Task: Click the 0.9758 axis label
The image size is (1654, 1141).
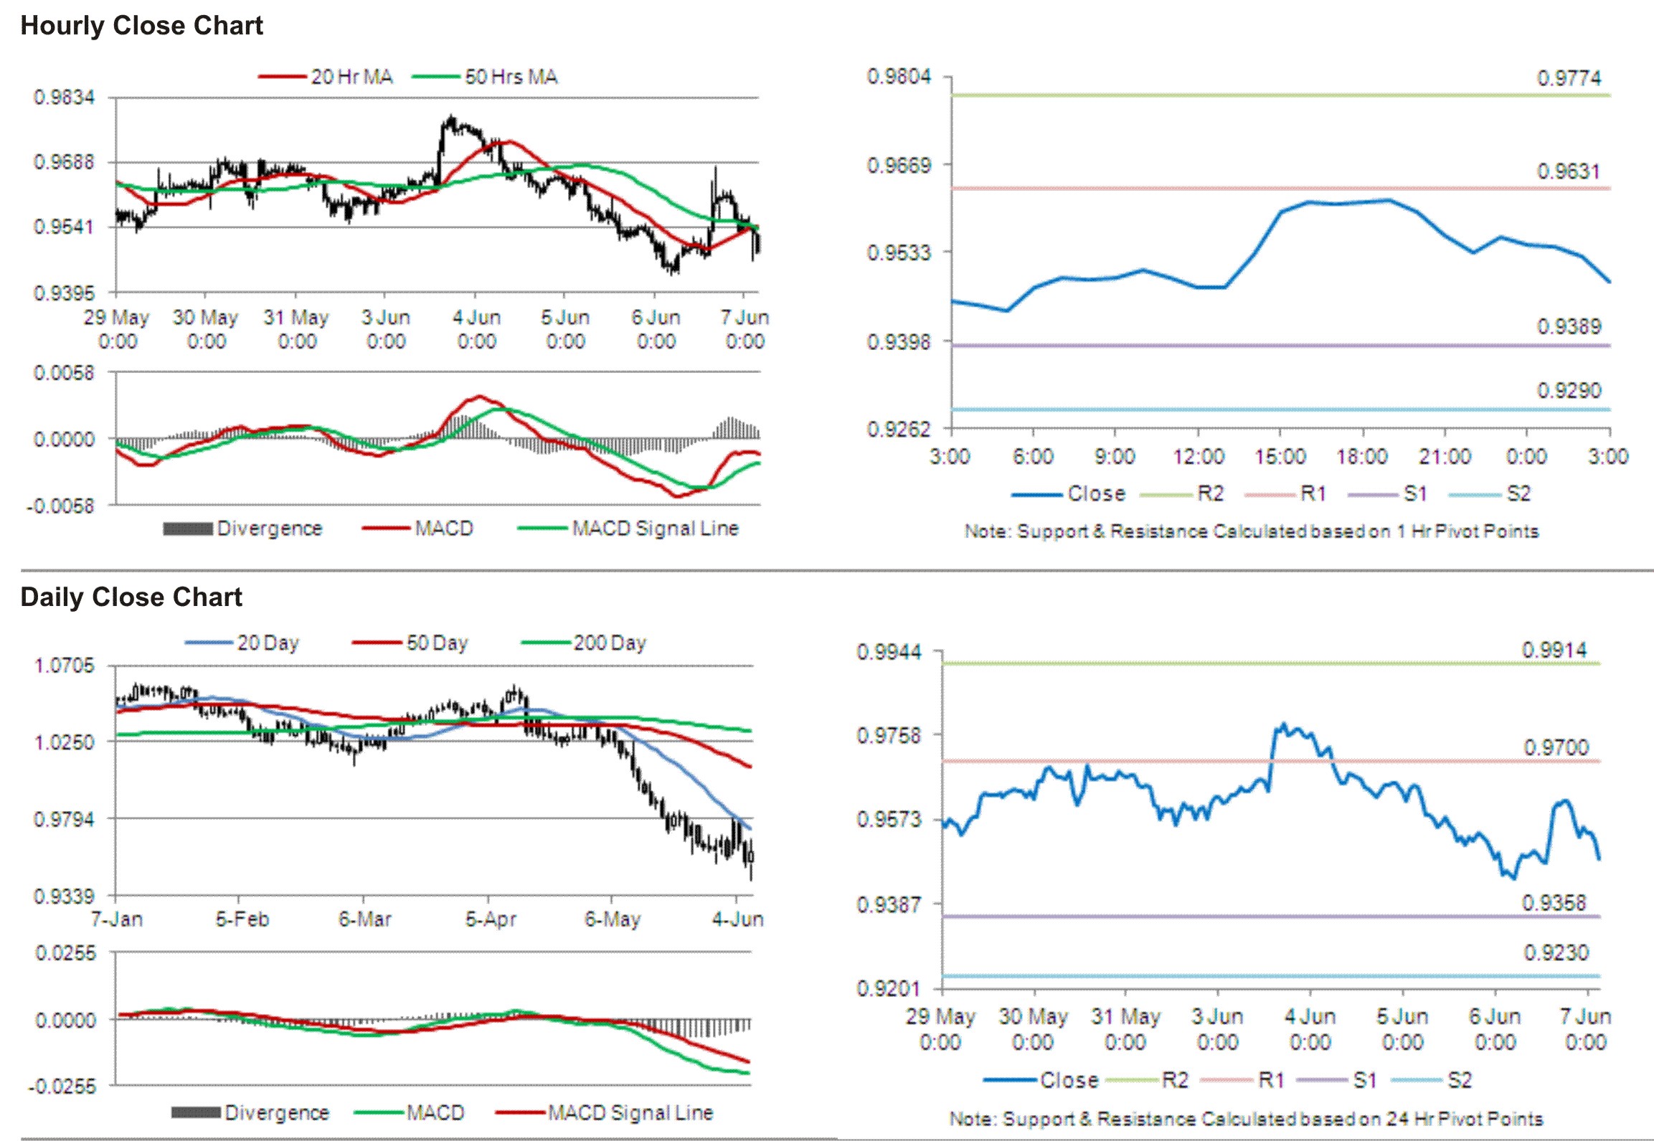Action: [x=889, y=736]
